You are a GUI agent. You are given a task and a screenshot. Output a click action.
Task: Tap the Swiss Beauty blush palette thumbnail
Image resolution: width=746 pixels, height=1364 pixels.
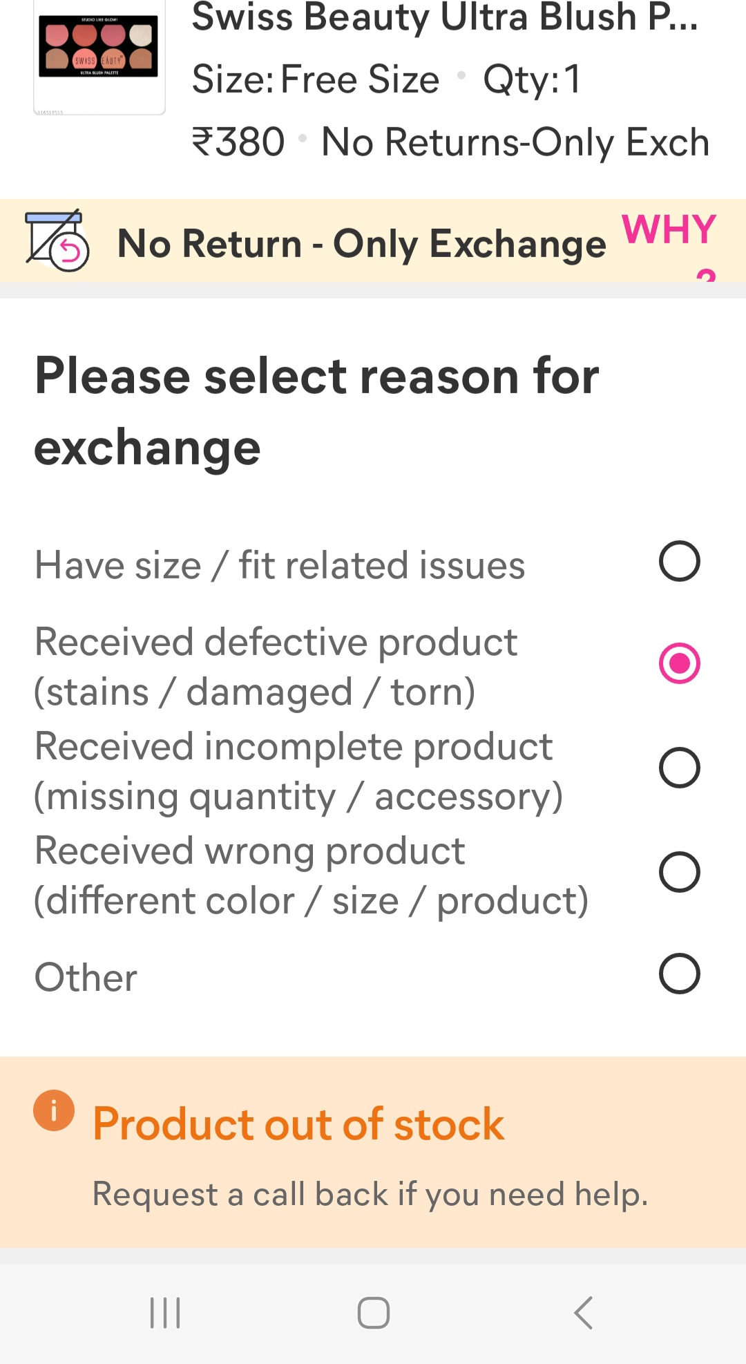(99, 55)
